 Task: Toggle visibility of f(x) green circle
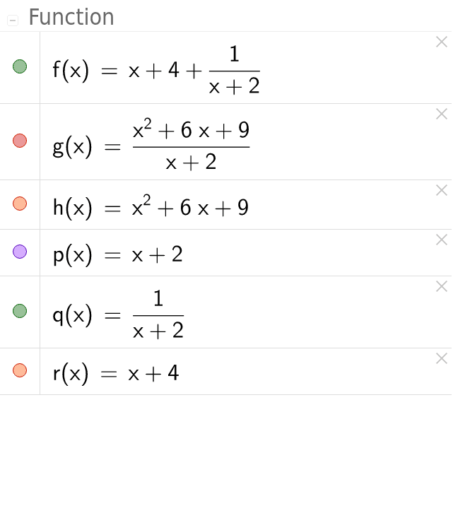pos(20,66)
